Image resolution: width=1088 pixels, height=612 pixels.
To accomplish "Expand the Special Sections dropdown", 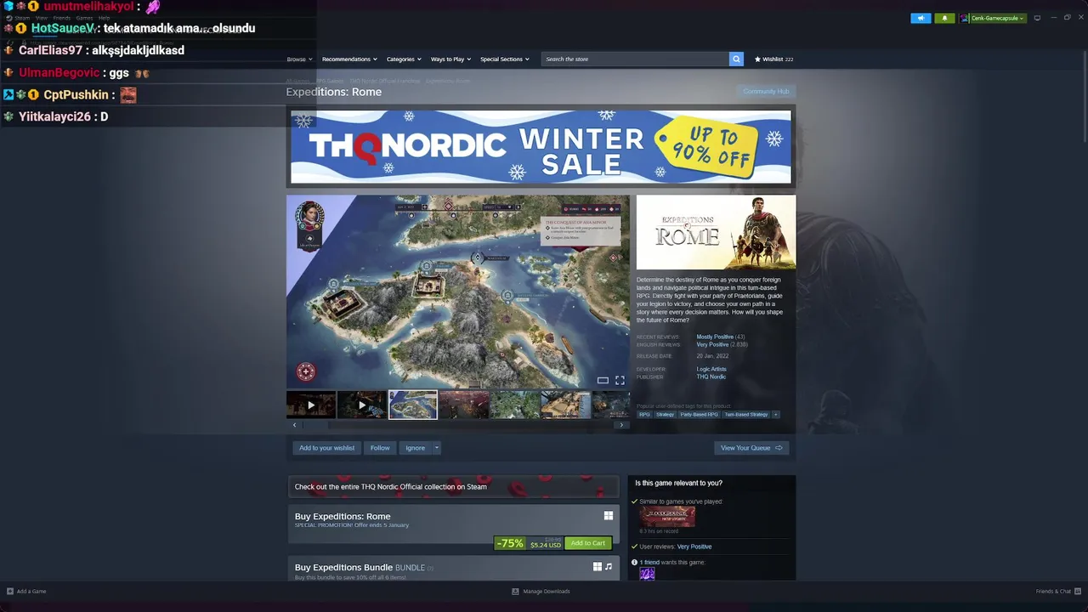I will point(505,59).
